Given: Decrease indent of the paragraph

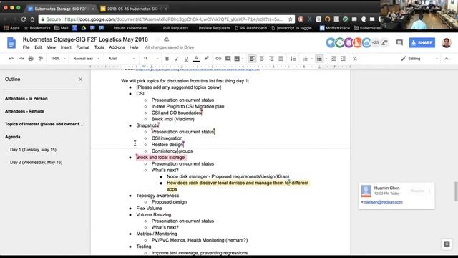Looking at the screenshot, I should tap(333, 59).
